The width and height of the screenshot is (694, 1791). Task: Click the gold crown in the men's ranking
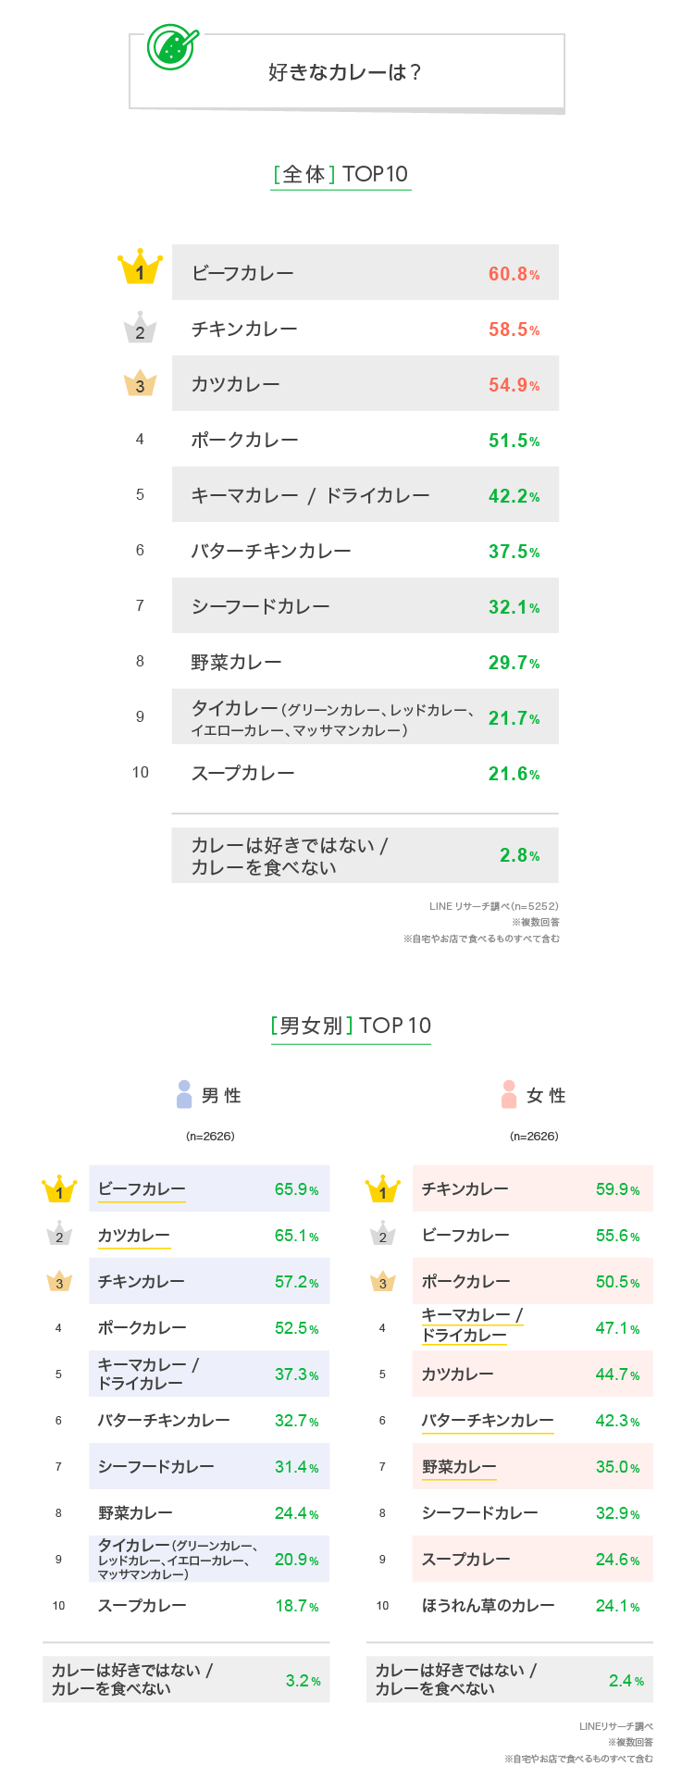tap(60, 1188)
